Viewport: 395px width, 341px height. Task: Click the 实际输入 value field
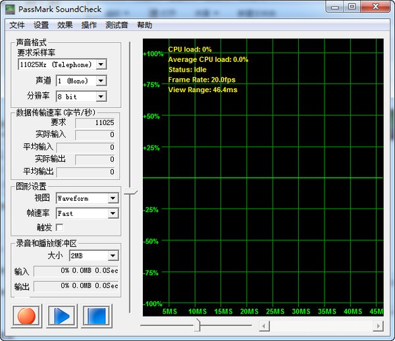tap(95, 135)
